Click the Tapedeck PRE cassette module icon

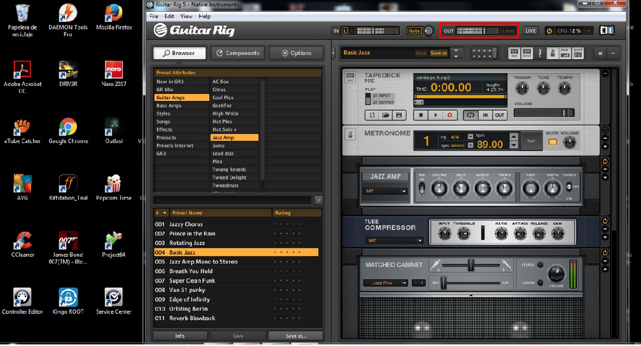(x=350, y=77)
